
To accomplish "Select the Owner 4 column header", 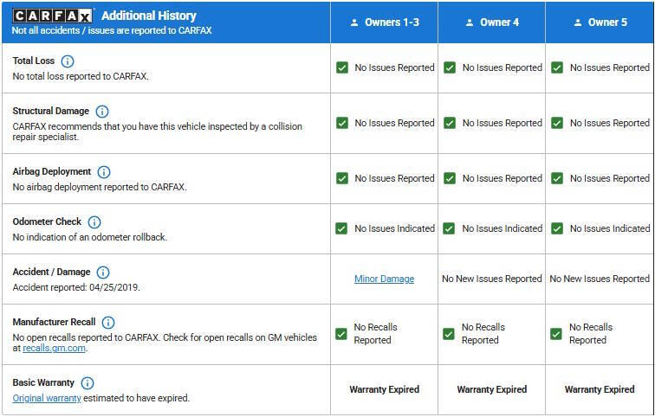I will [491, 22].
